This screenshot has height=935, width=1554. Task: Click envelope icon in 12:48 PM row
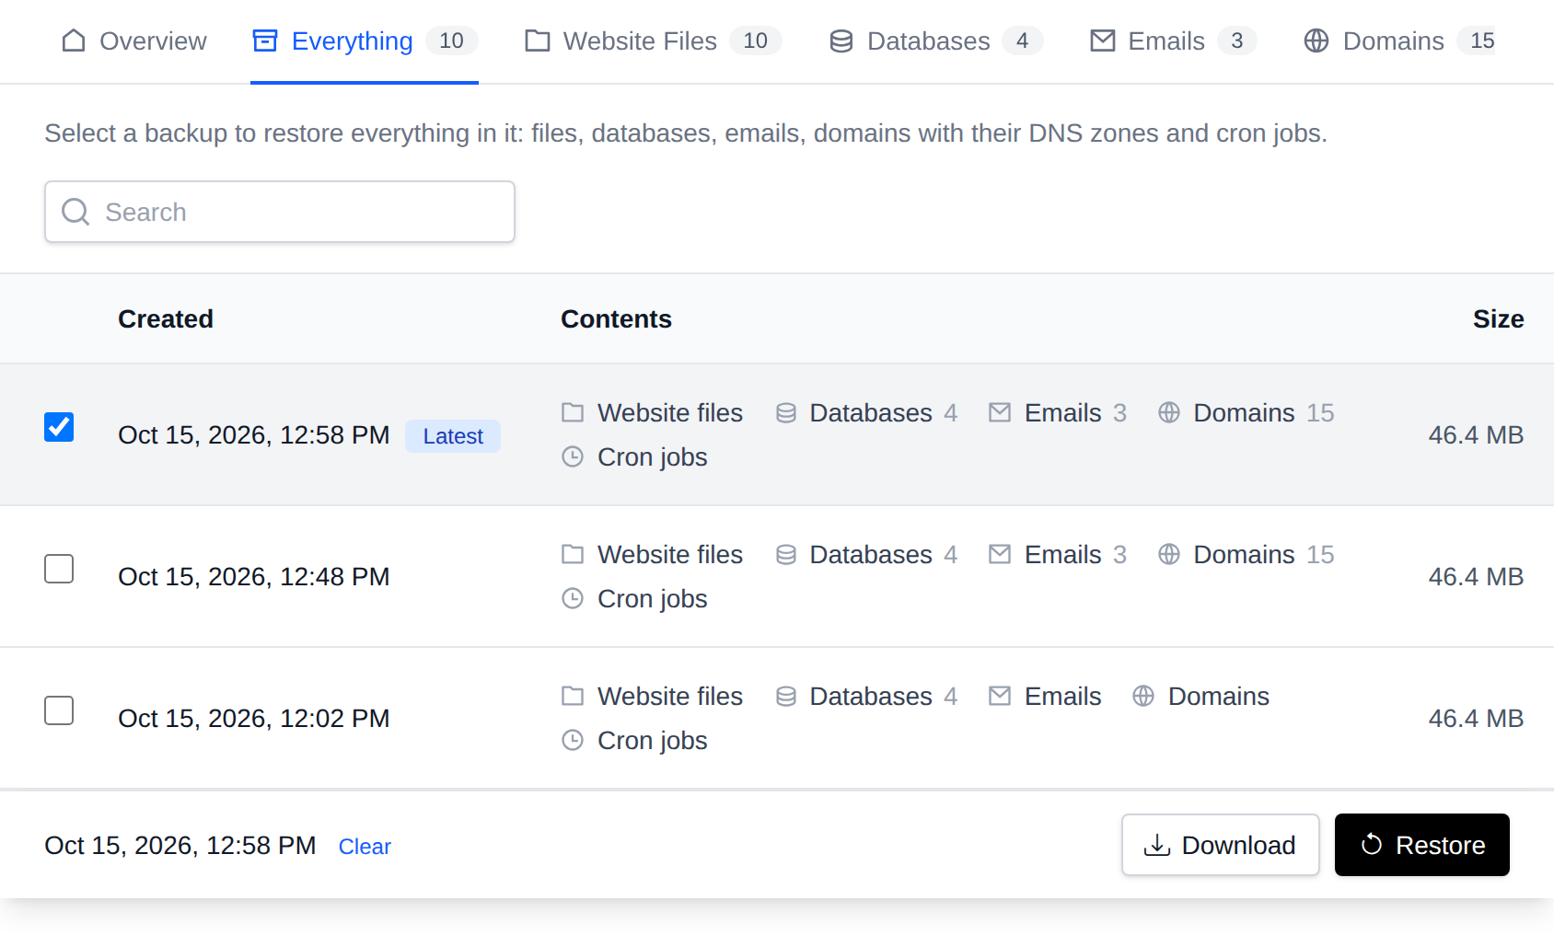pyautogui.click(x=1000, y=554)
